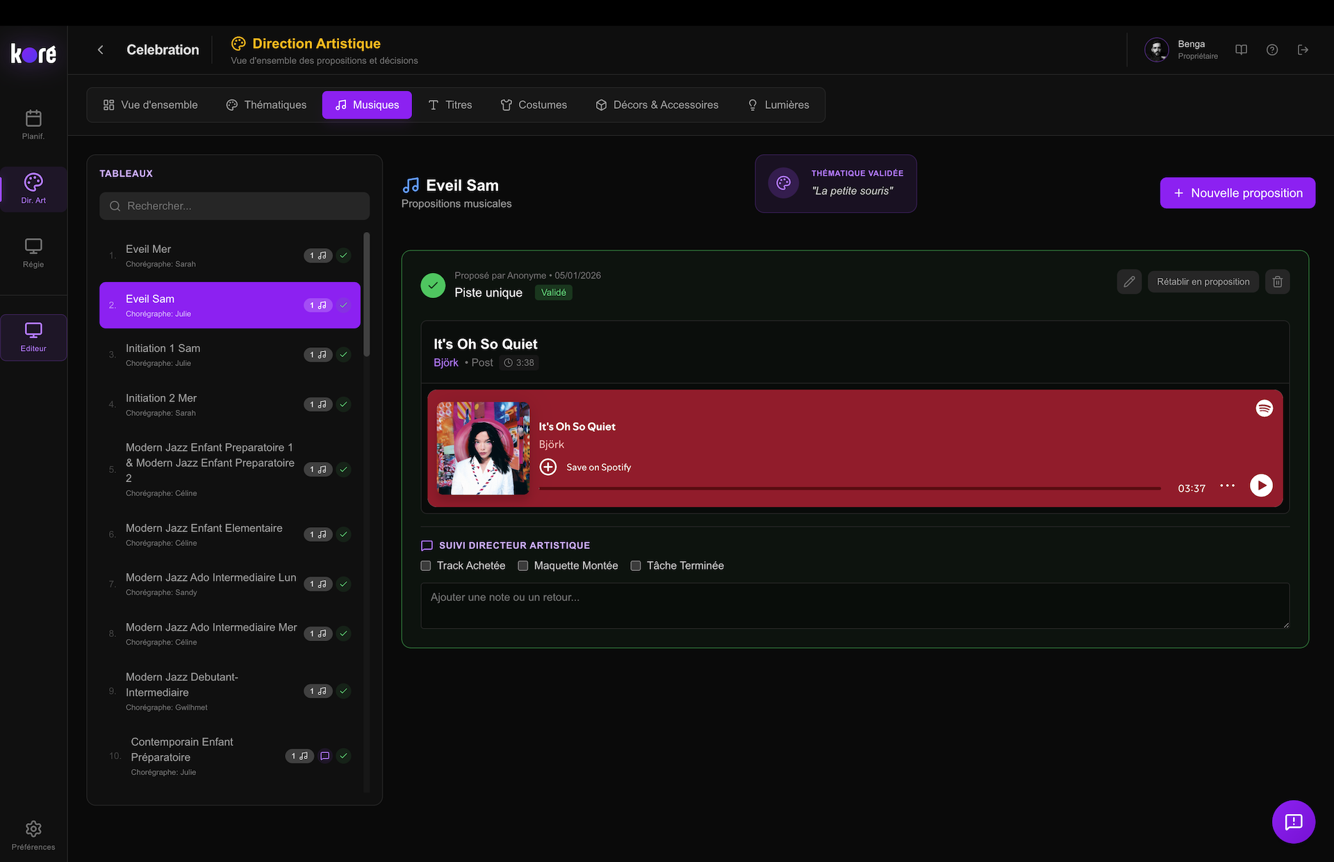Image resolution: width=1334 pixels, height=862 pixels.
Task: Open the Thématiques tab
Action: click(266, 105)
